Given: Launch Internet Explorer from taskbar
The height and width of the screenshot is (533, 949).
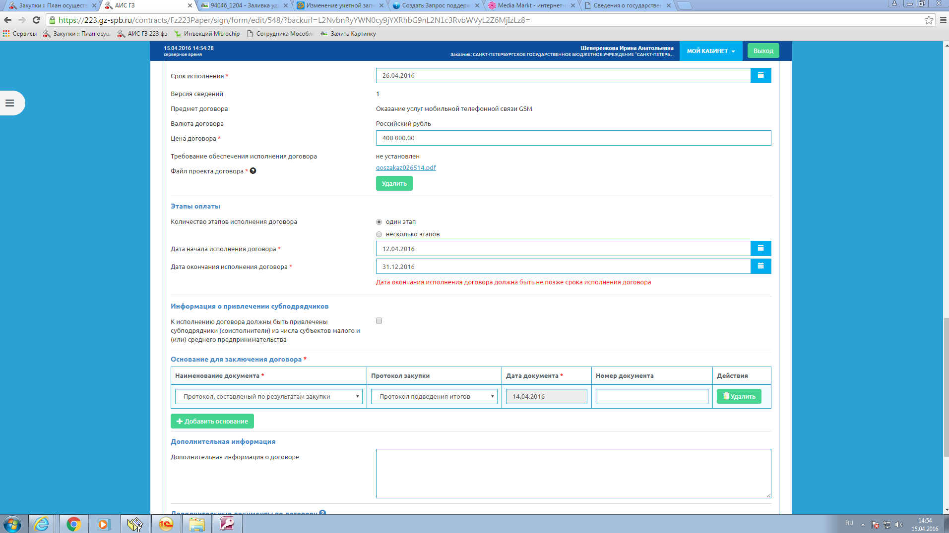Looking at the screenshot, I should pos(42,524).
